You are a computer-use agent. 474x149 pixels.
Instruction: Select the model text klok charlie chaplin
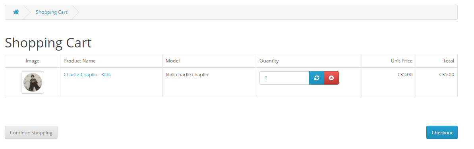(x=187, y=74)
